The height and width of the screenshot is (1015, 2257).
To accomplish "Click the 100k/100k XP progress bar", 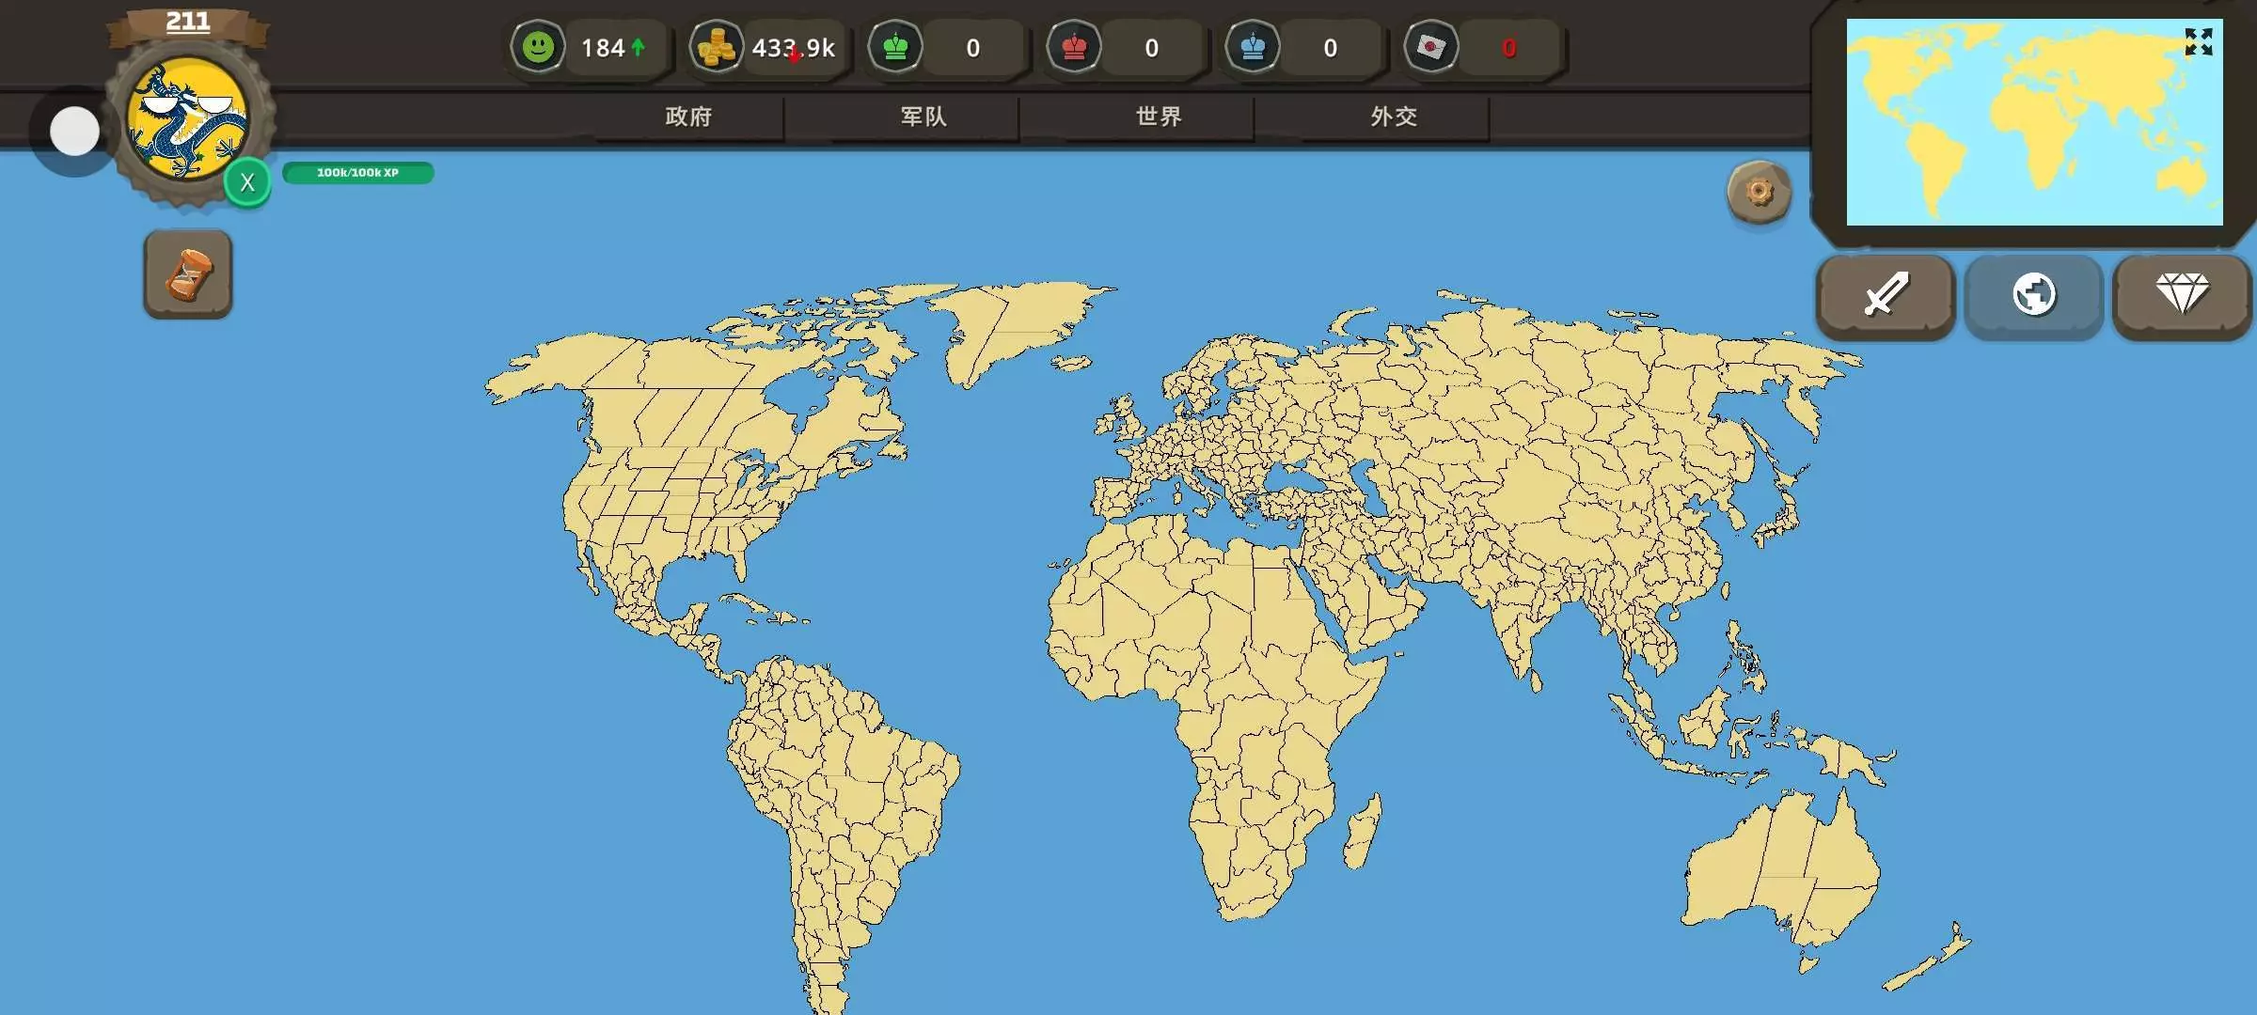I will (357, 173).
